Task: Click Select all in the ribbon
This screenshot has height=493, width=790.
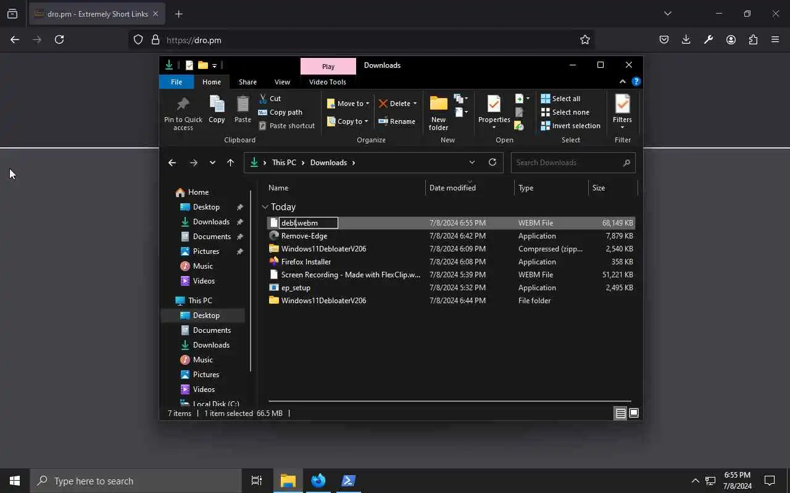Action: click(560, 99)
